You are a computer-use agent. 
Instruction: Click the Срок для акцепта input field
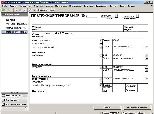[142, 28]
